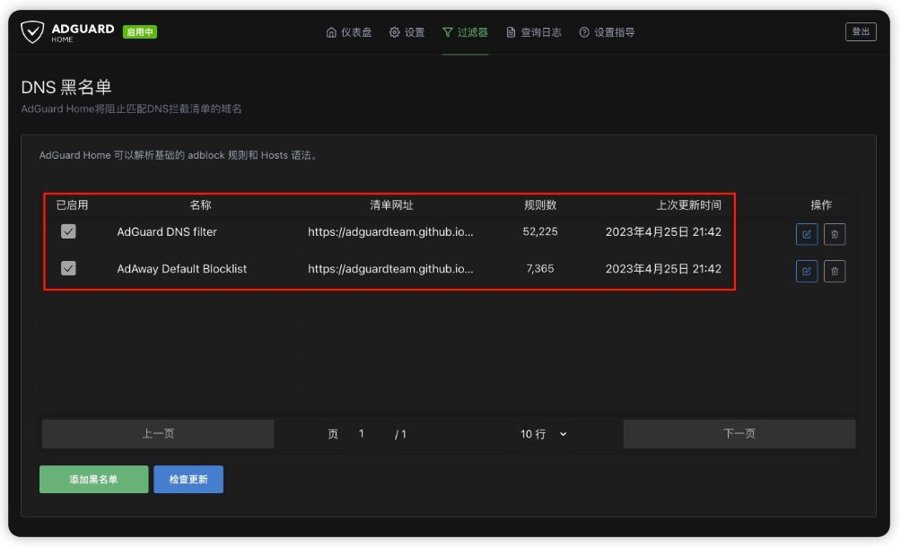The width and height of the screenshot is (901, 547).
Task: Sort by the 名称 column header
Action: 200,205
